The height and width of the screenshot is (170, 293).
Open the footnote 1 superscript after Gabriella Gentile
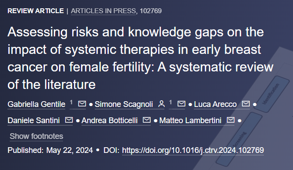71,102
